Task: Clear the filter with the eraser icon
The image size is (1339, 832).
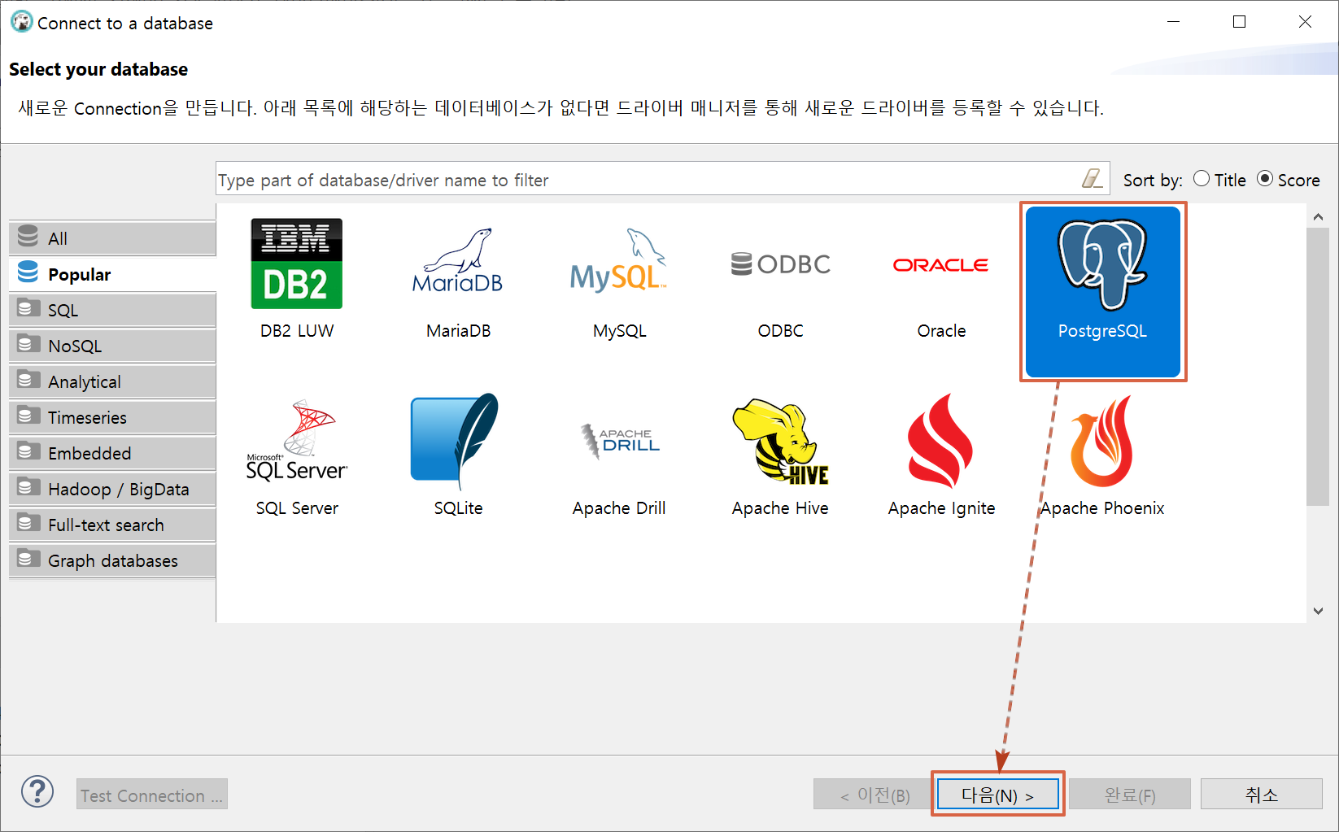Action: 1092,178
